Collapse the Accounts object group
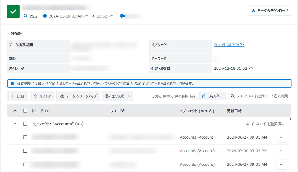298x172 pixels. (x=15, y=124)
